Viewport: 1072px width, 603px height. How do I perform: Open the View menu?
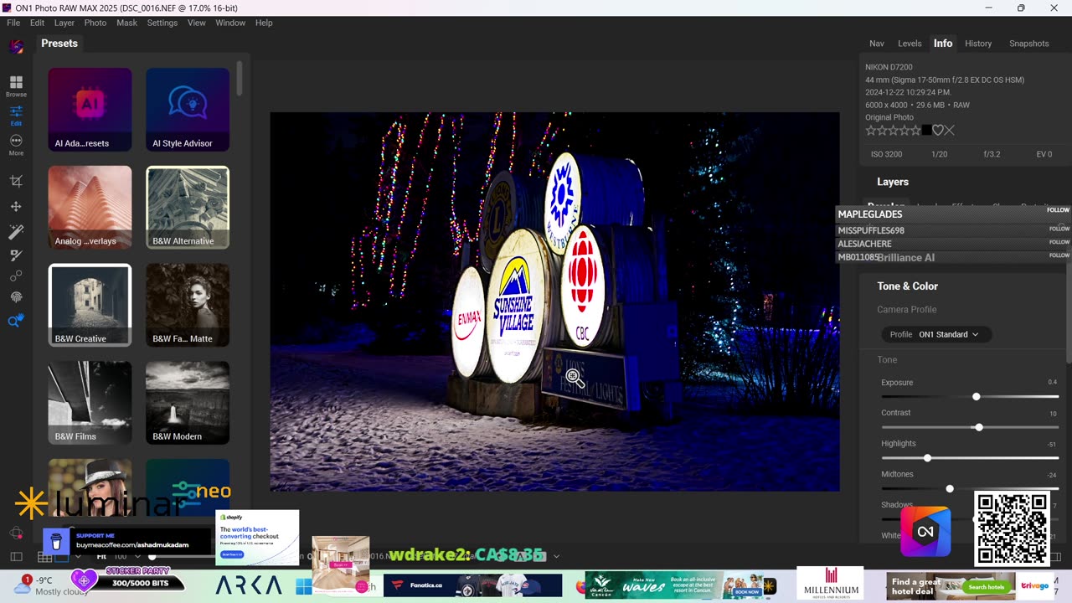click(197, 23)
